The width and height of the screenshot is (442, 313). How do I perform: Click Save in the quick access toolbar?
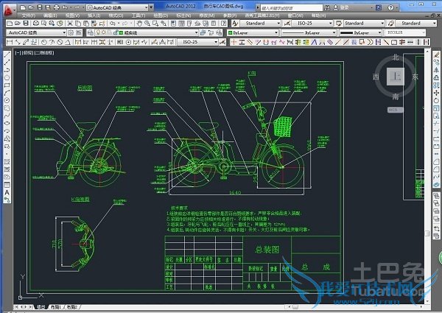40,7
